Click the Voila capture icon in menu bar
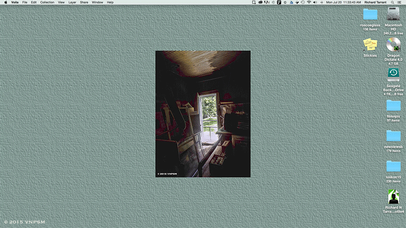The height and width of the screenshot is (228, 406). tap(254, 2)
